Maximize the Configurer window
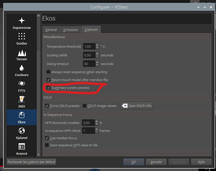216x171 pixels. 205,7
